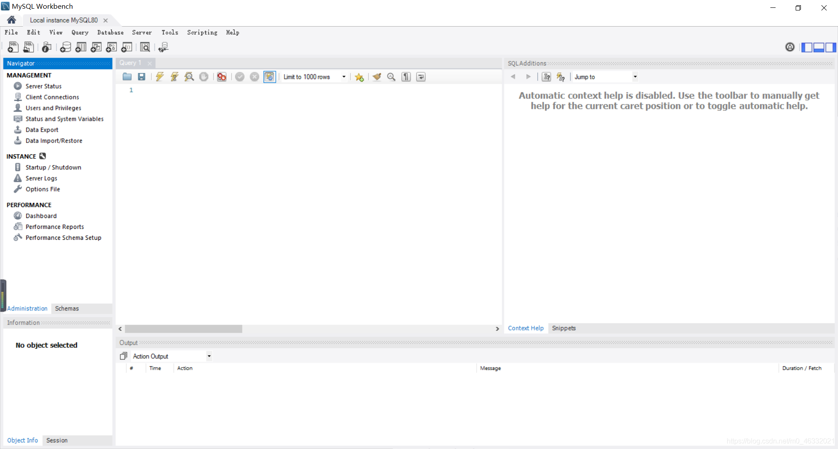The width and height of the screenshot is (838, 449).
Task: Toggle the bottom output panel visibility
Action: pos(819,47)
